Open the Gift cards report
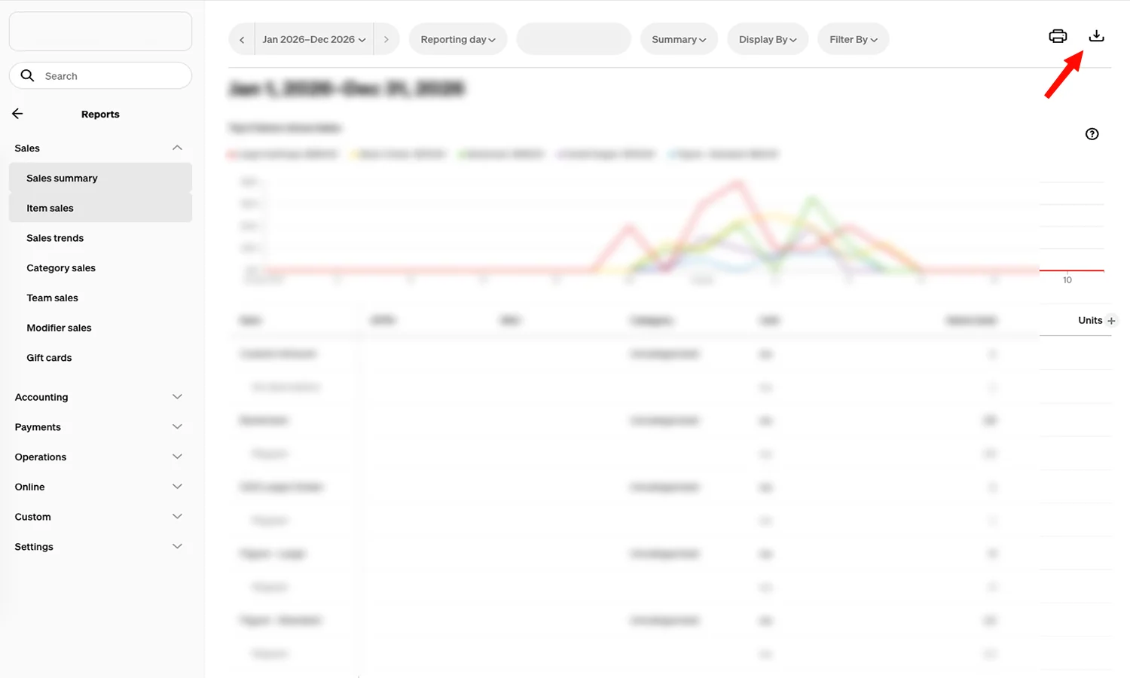Screen dimensions: 1130x678 [49, 357]
